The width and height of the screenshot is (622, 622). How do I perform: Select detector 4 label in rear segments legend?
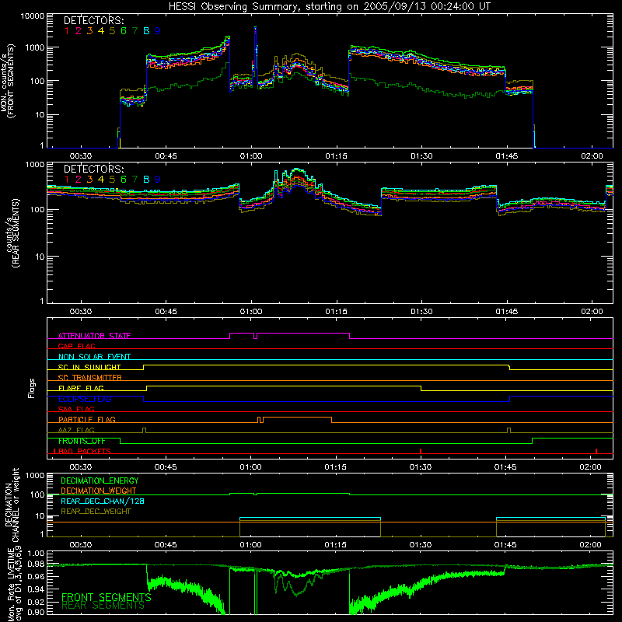coord(101,180)
